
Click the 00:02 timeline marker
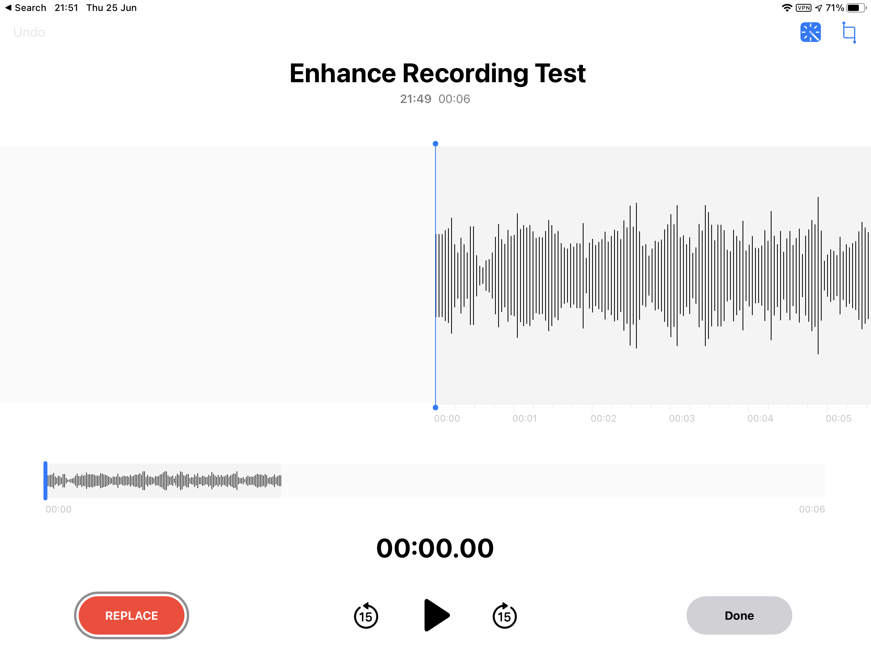pos(603,418)
